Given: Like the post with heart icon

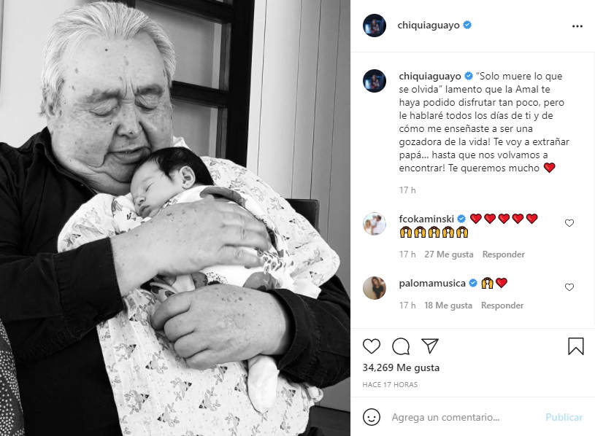Looking at the screenshot, I should (x=372, y=346).
